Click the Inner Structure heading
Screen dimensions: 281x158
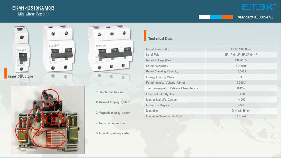click(x=20, y=76)
